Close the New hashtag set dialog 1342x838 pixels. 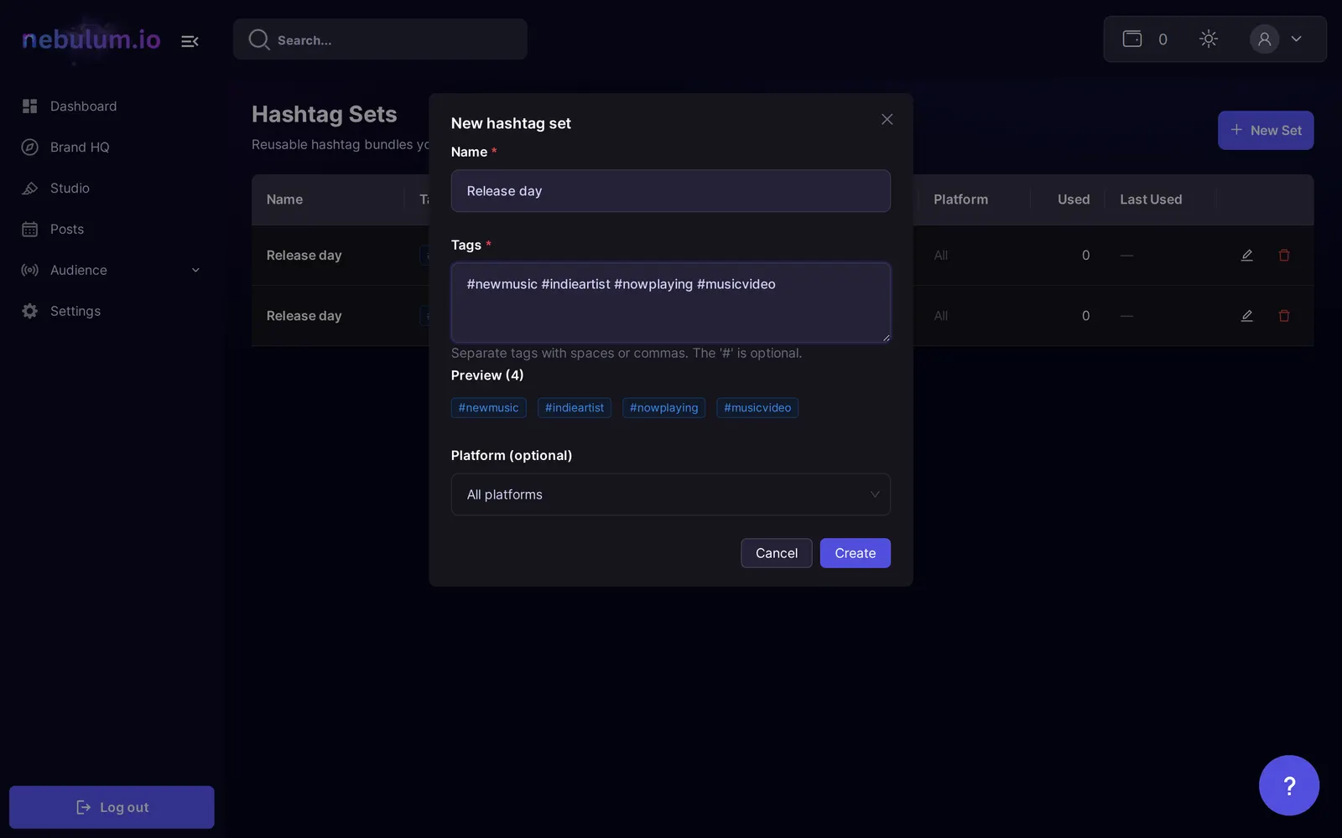pos(887,120)
